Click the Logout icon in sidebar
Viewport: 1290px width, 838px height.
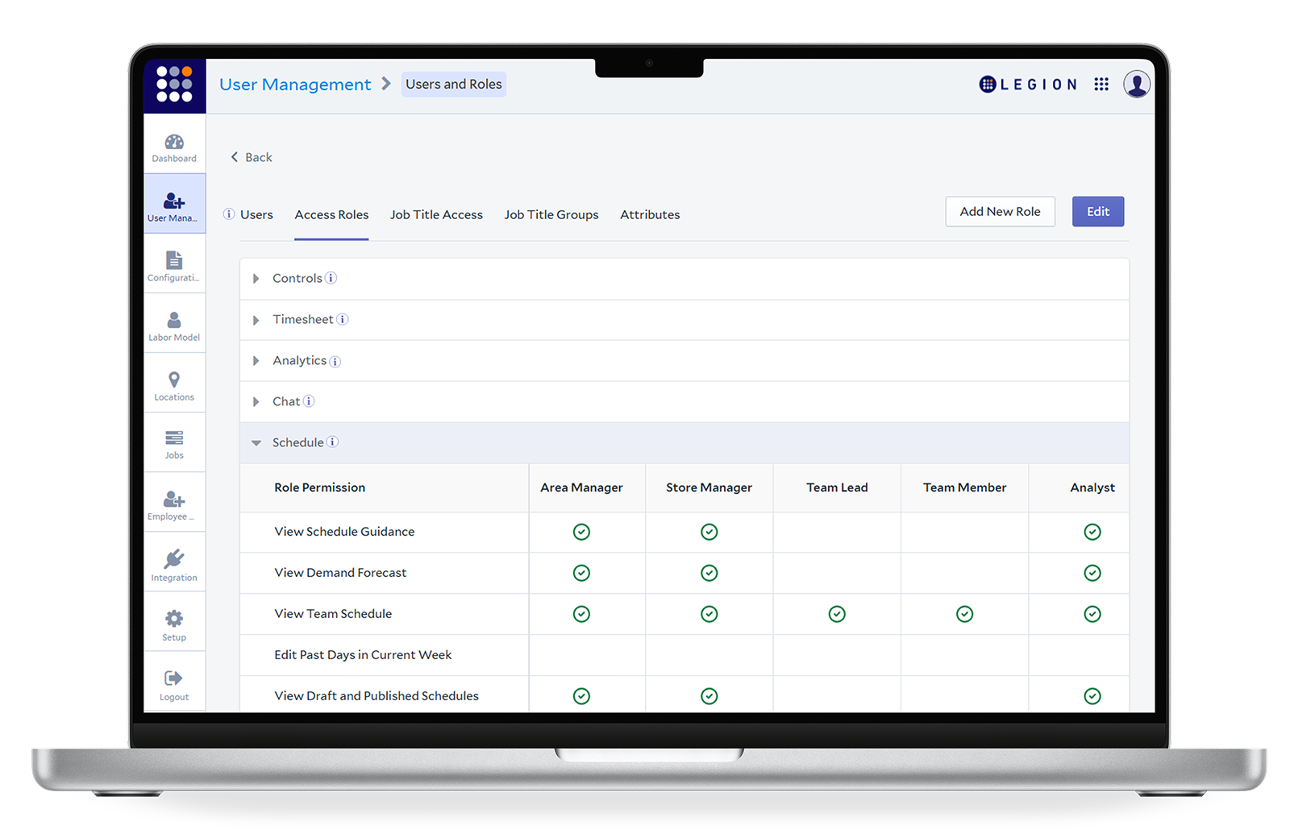point(174,679)
